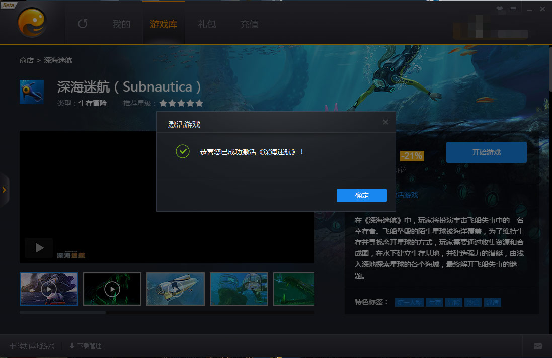The width and height of the screenshot is (552, 358).
Task: Close the 激活游戏 dialog with the X
Action: pos(385,122)
